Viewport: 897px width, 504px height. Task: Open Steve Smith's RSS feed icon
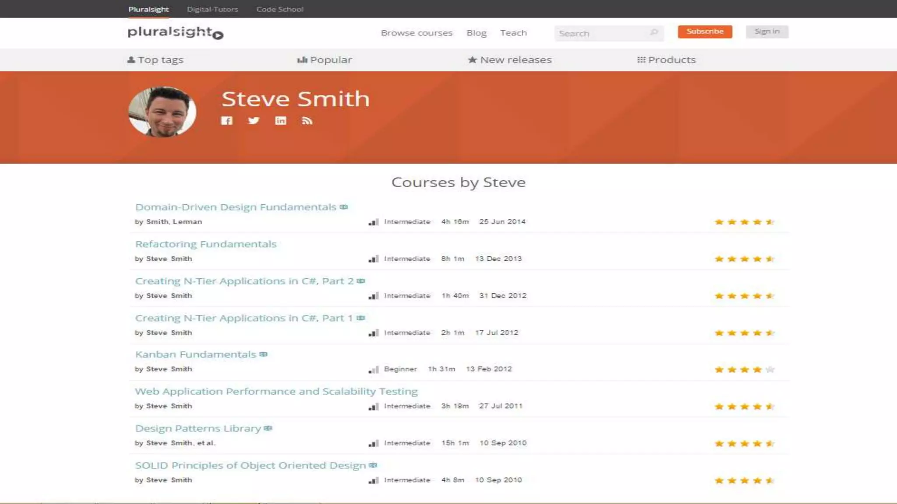coord(307,121)
